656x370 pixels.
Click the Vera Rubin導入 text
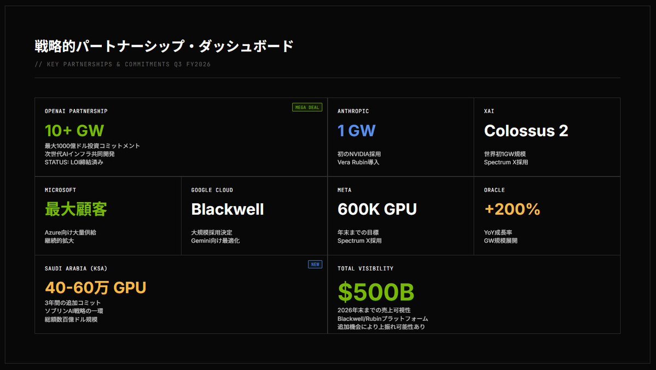(x=358, y=162)
